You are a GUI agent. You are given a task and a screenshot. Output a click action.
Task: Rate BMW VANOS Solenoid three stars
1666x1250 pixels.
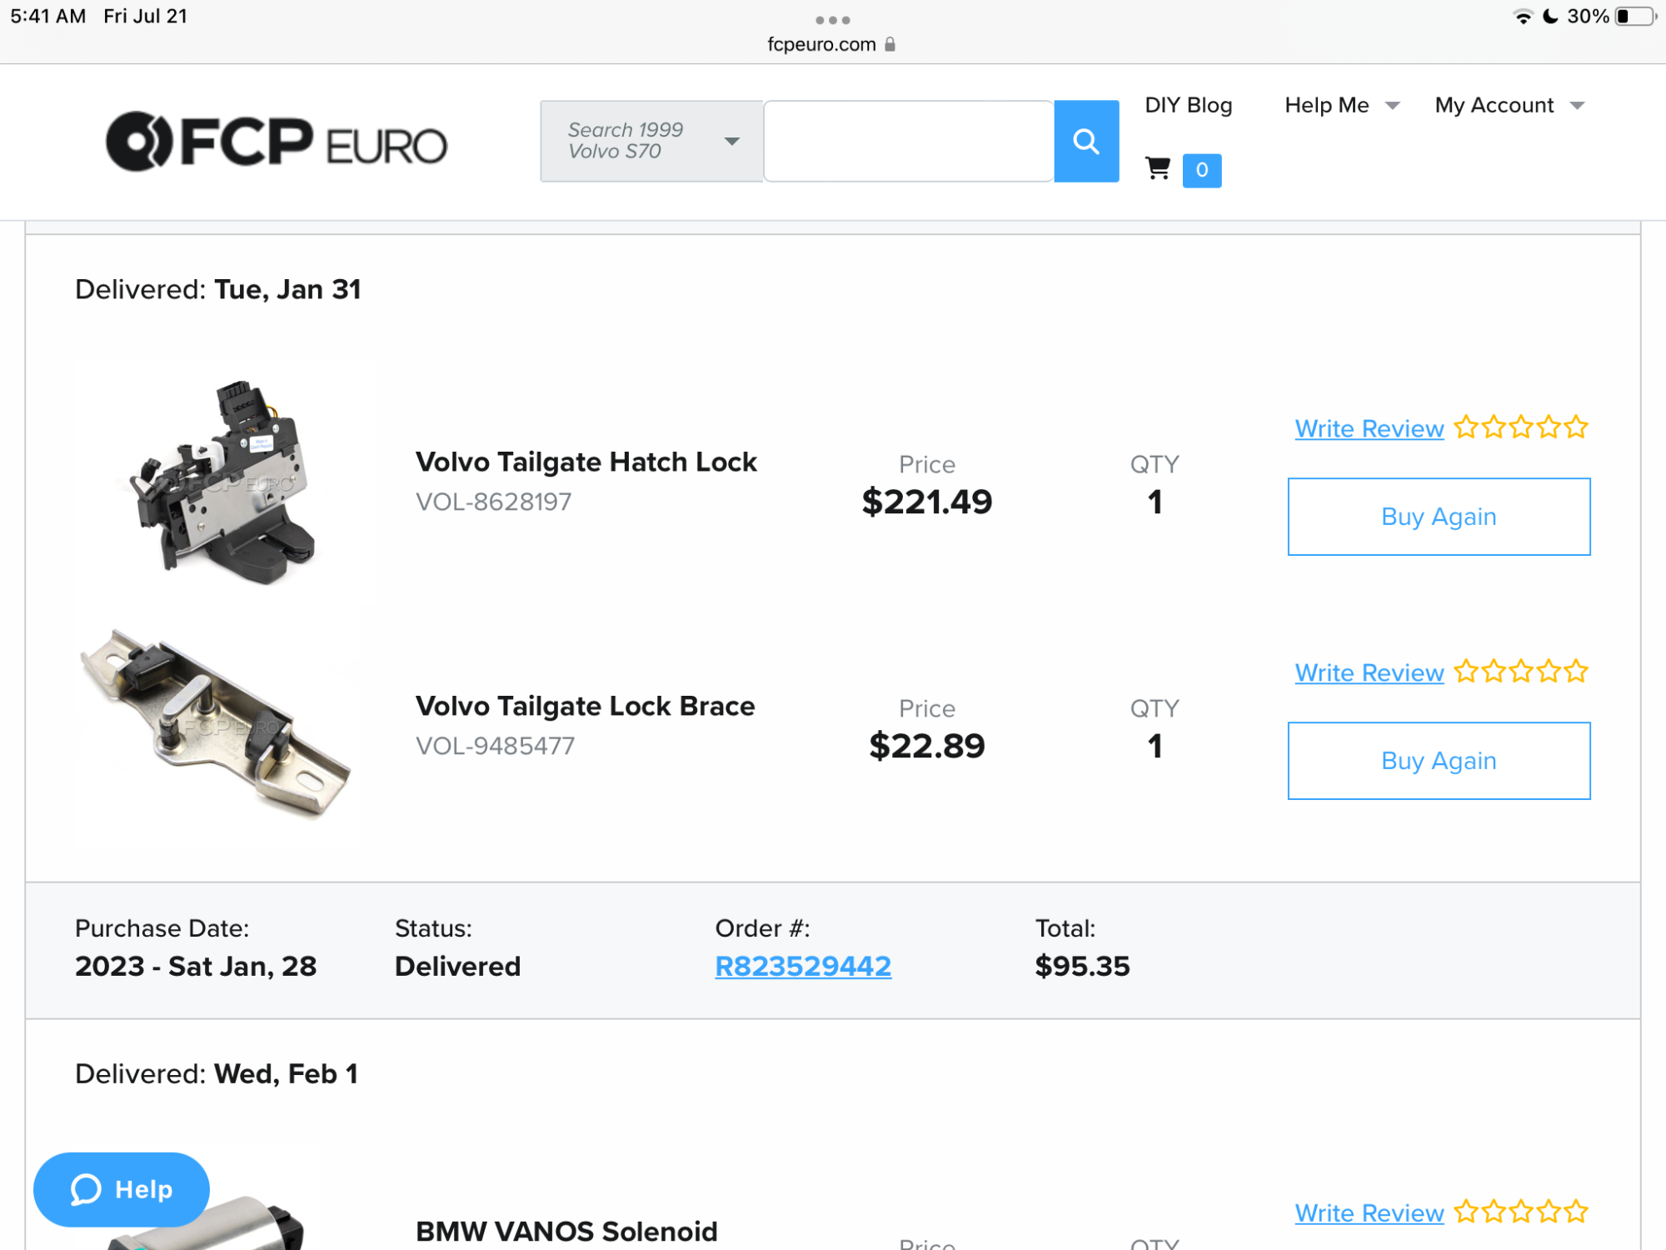1521,1212
